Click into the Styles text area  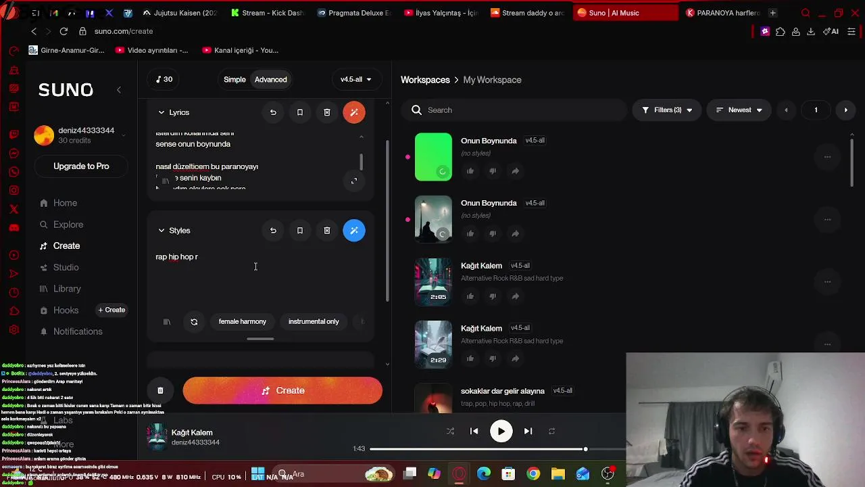[260, 277]
